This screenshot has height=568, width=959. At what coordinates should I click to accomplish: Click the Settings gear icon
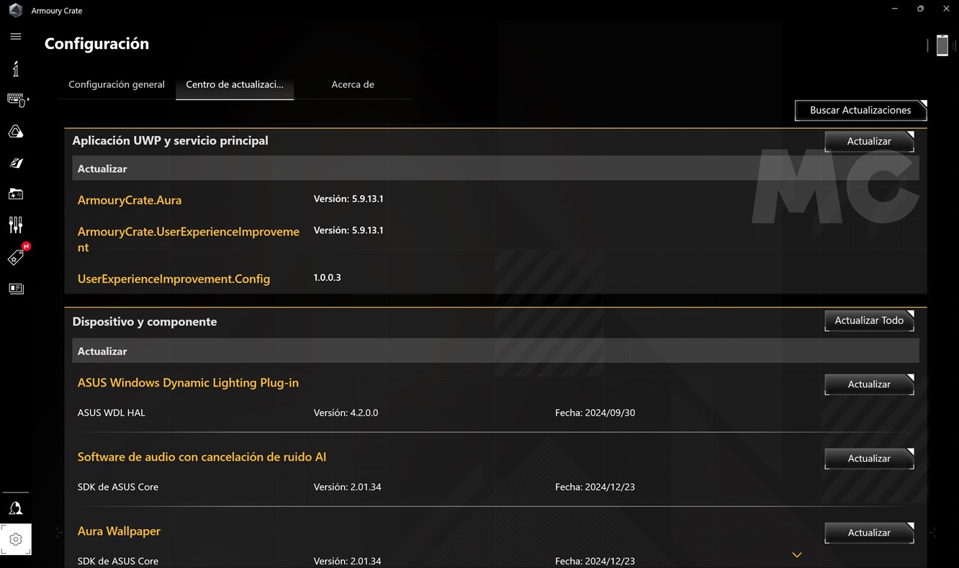(x=16, y=539)
